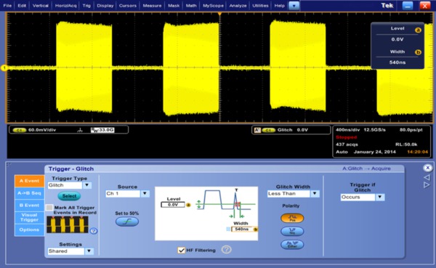The height and width of the screenshot is (268, 436).
Task: Click the trigger events preview thumbnail
Action: (x=68, y=224)
